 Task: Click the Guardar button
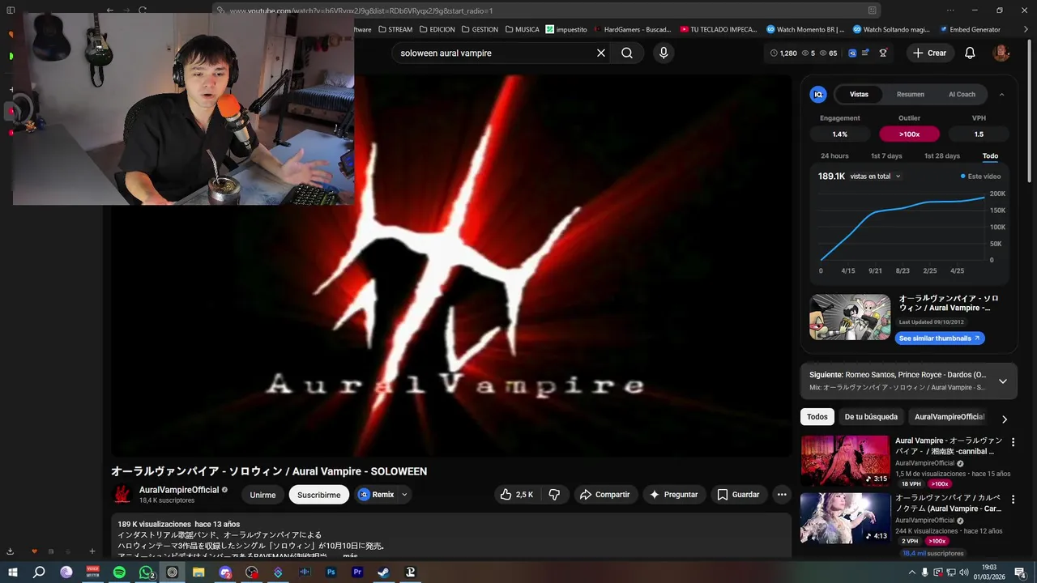click(738, 495)
